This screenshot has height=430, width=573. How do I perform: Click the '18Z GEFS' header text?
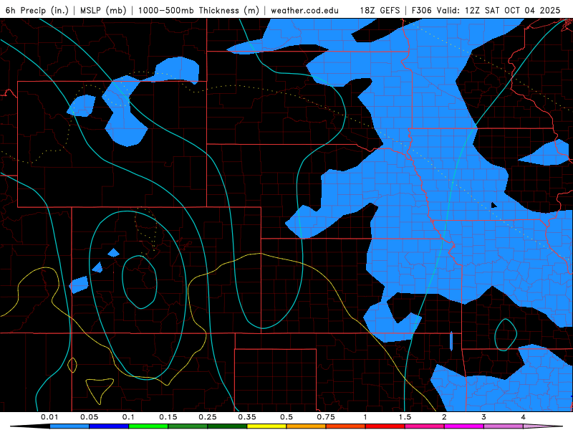point(380,10)
